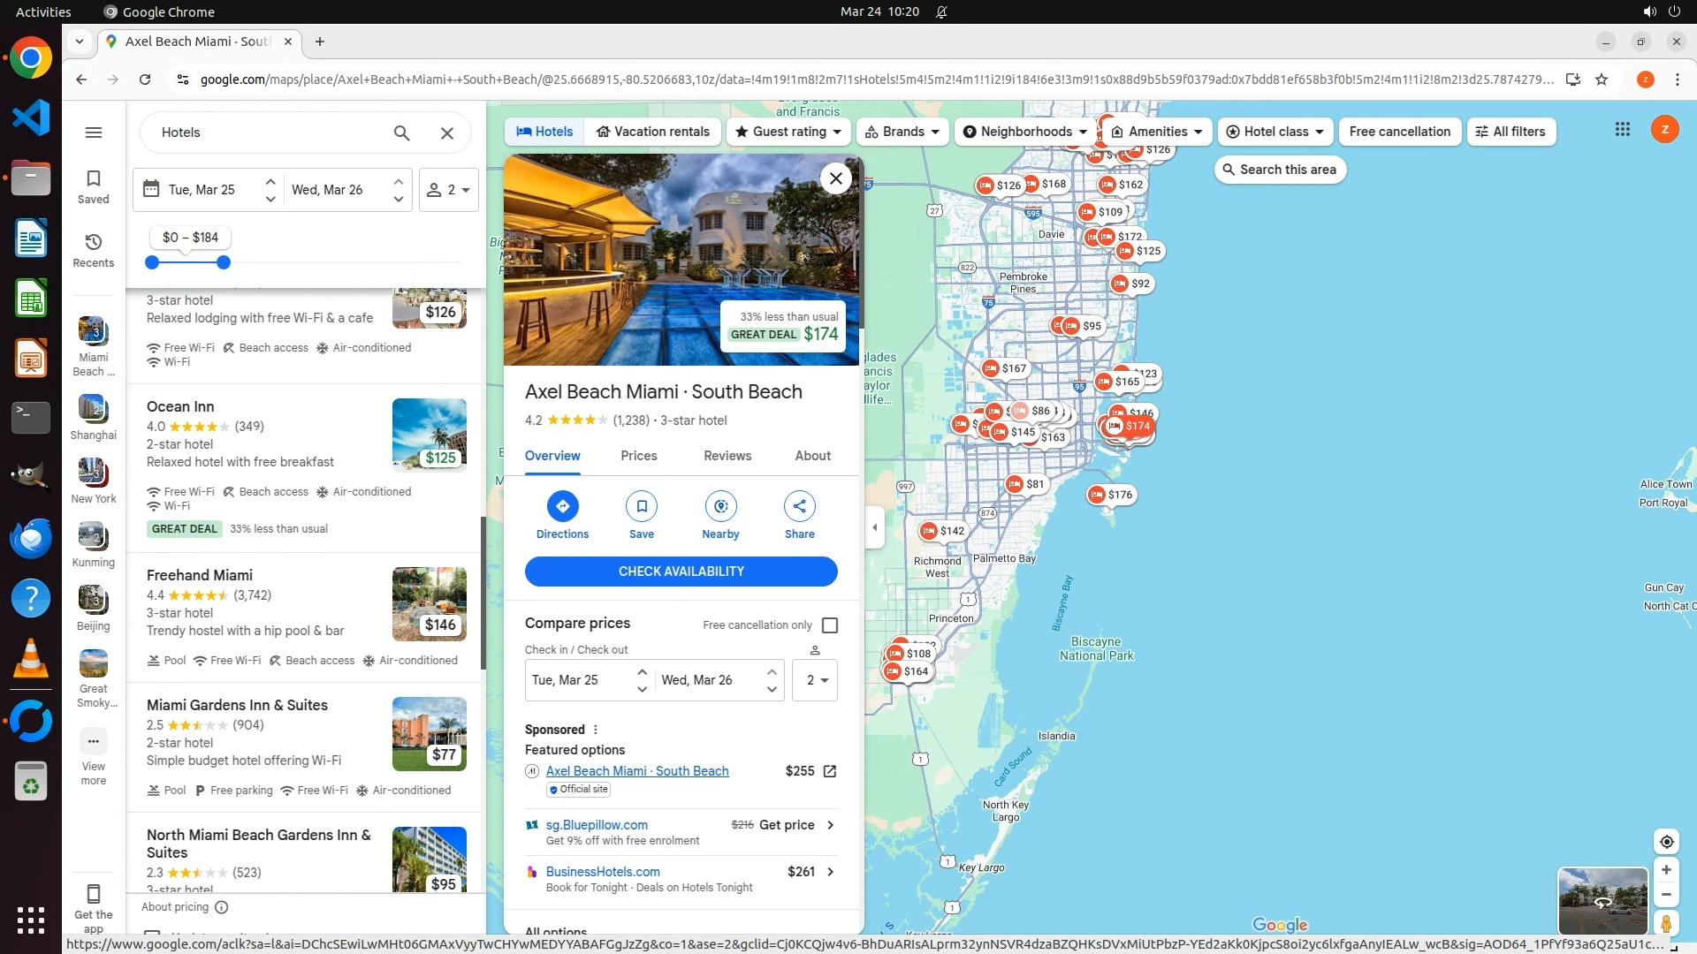
Task: Toggle the Free cancellation filter chip
Action: pos(1399,132)
